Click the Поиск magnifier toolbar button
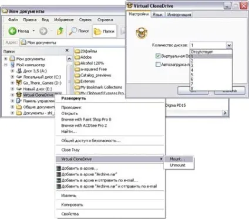The image size is (249, 219). (79, 31)
